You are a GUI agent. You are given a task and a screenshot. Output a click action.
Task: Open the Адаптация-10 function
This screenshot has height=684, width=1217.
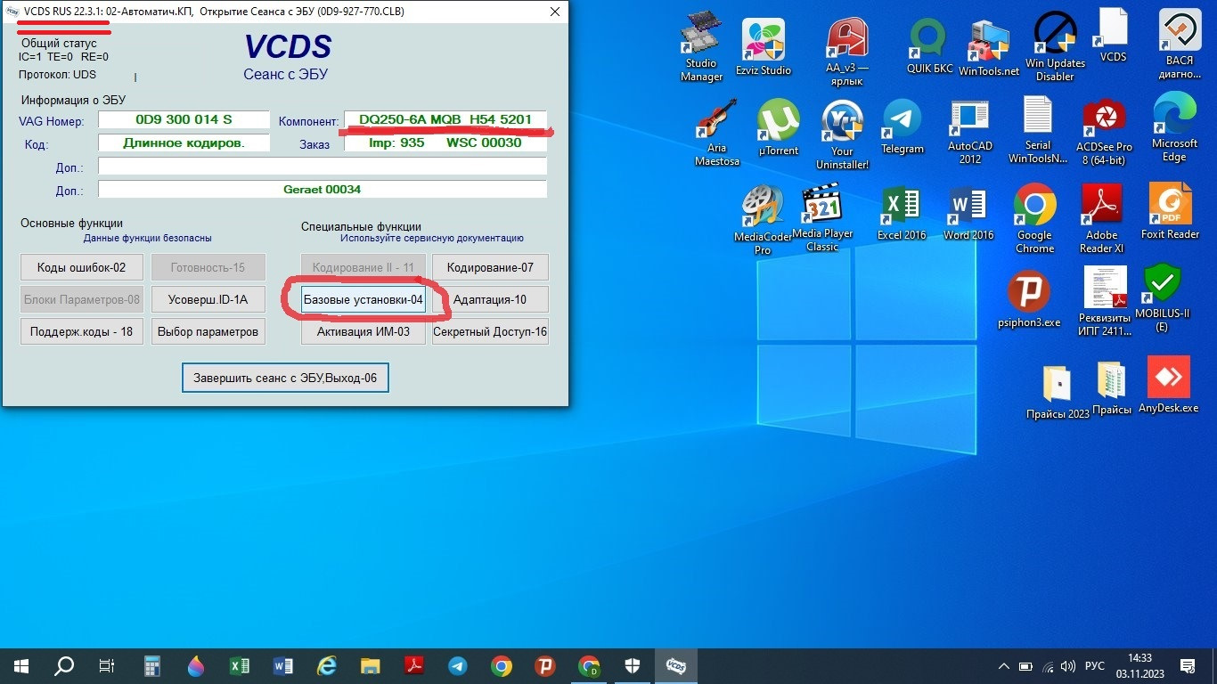[490, 299]
